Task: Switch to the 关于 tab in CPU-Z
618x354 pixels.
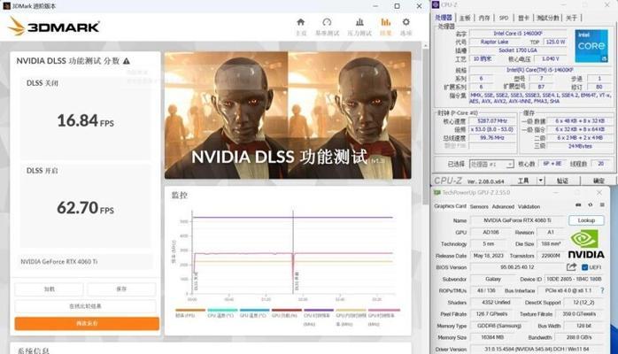Action: pyautogui.click(x=571, y=18)
